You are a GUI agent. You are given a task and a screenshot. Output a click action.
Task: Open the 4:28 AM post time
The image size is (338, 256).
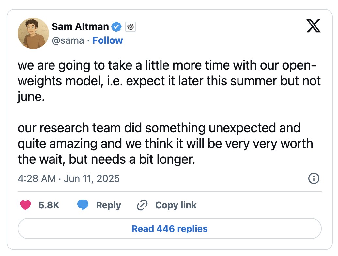click(x=37, y=179)
